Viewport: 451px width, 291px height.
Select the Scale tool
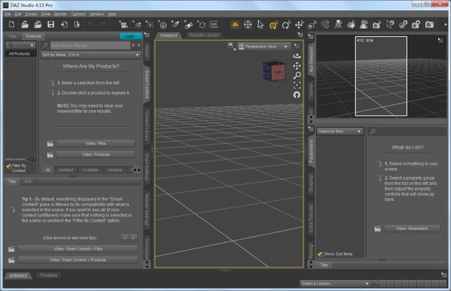tap(312, 25)
